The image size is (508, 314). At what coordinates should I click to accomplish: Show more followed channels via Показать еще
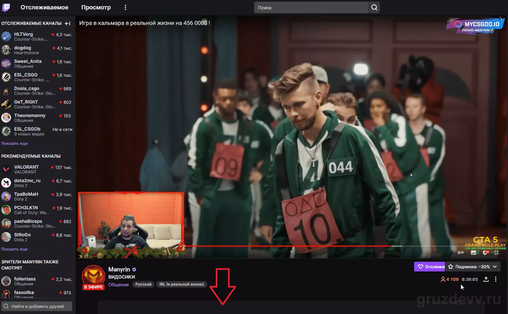click(x=15, y=143)
